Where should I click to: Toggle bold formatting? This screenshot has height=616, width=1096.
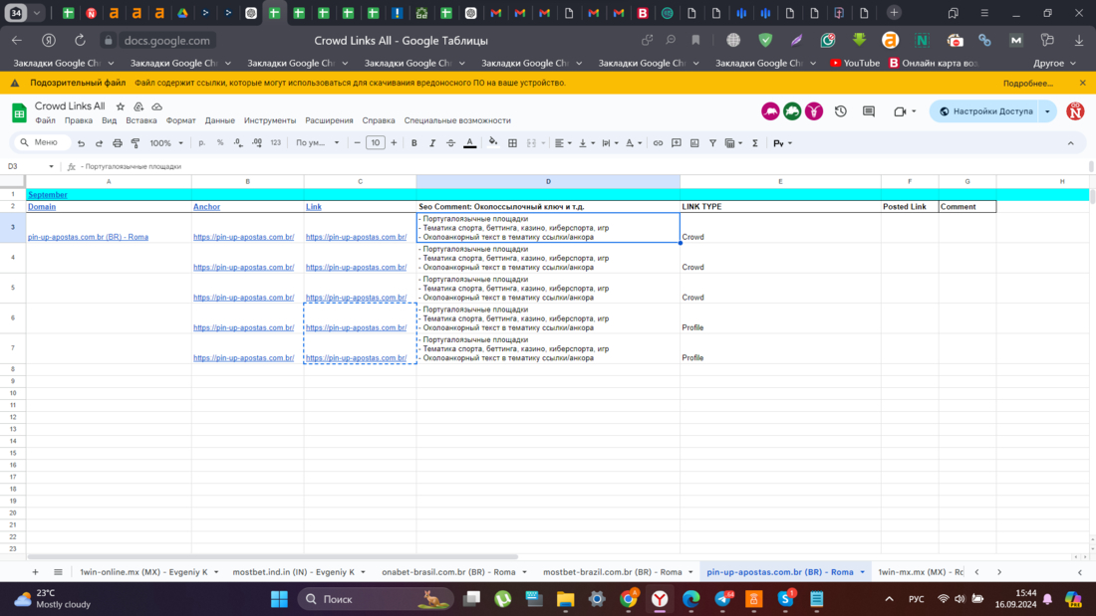click(414, 143)
